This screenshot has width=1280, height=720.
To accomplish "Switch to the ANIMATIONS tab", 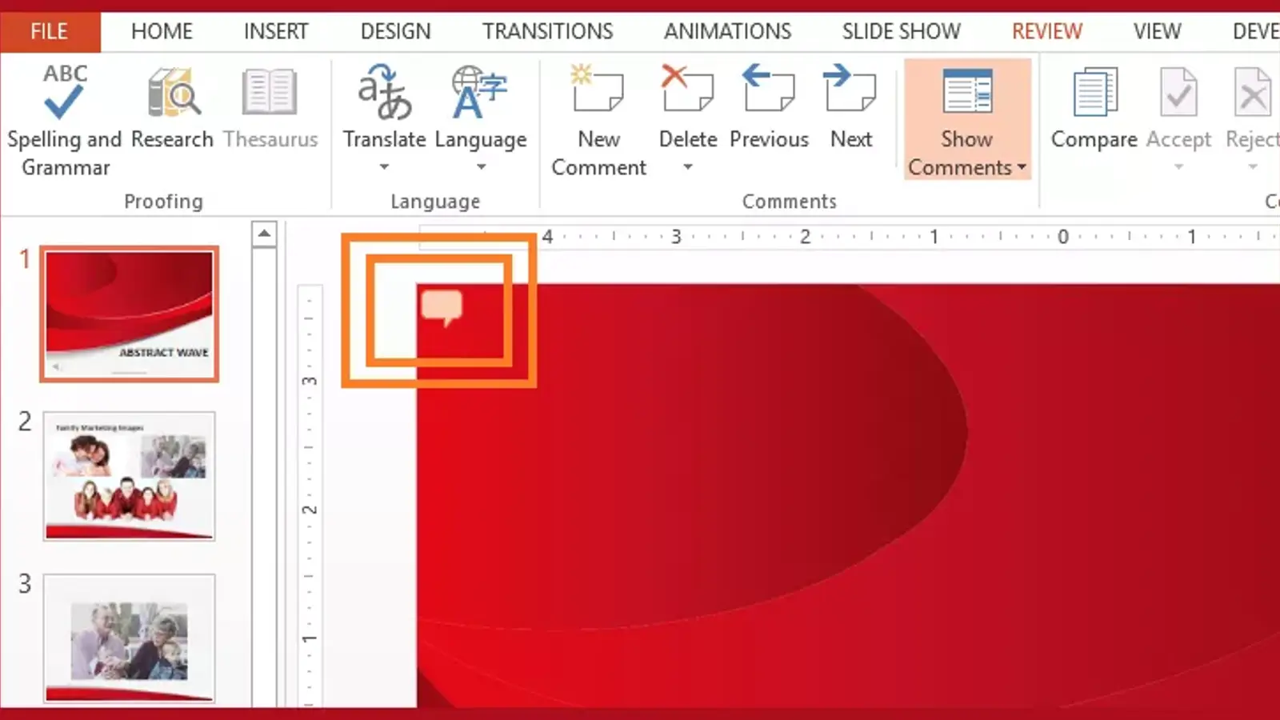I will pos(727,31).
